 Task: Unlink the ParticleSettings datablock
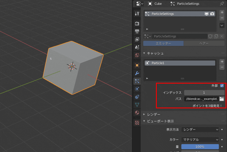pos(222,36)
